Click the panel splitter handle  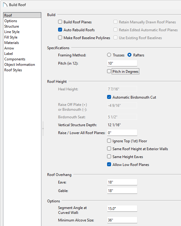click(43, 129)
